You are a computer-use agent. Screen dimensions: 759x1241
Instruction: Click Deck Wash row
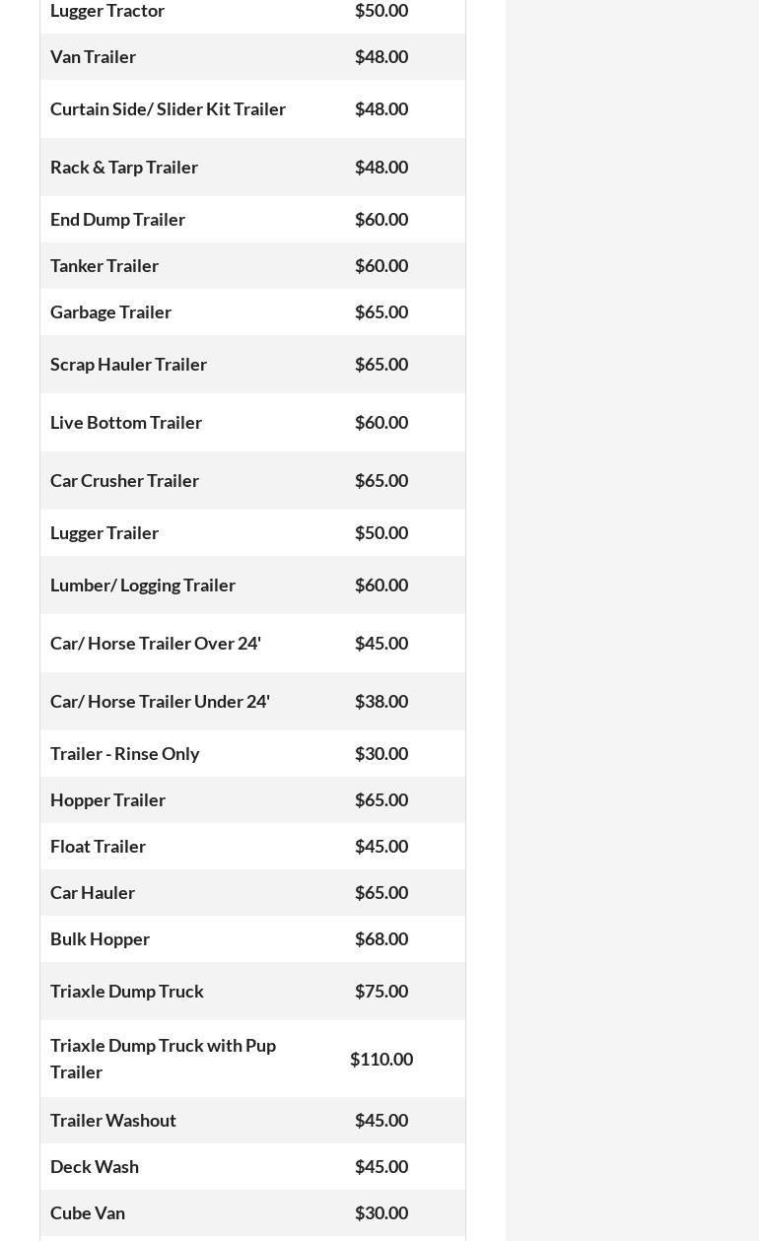click(95, 1167)
